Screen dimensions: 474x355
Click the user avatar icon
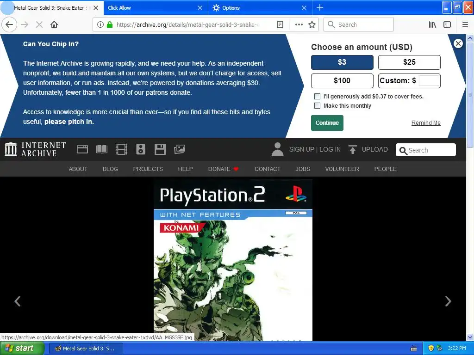277,149
